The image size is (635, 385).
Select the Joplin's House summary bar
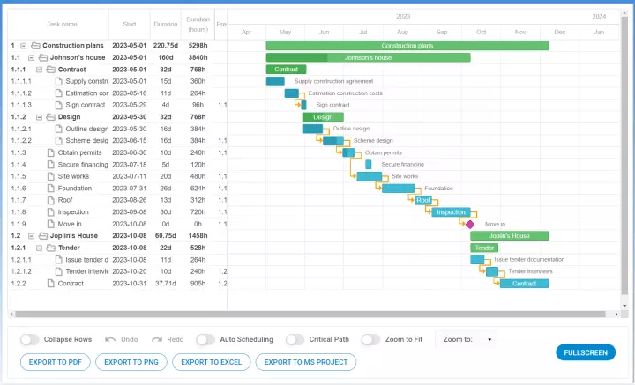click(510, 236)
